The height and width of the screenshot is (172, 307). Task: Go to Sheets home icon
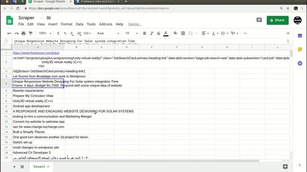click(10, 20)
